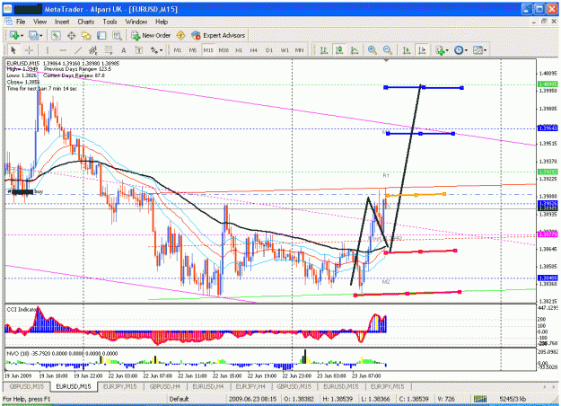Expand the new chart dropdown arrow
Viewport: 561px width, 406px height.
22,36
